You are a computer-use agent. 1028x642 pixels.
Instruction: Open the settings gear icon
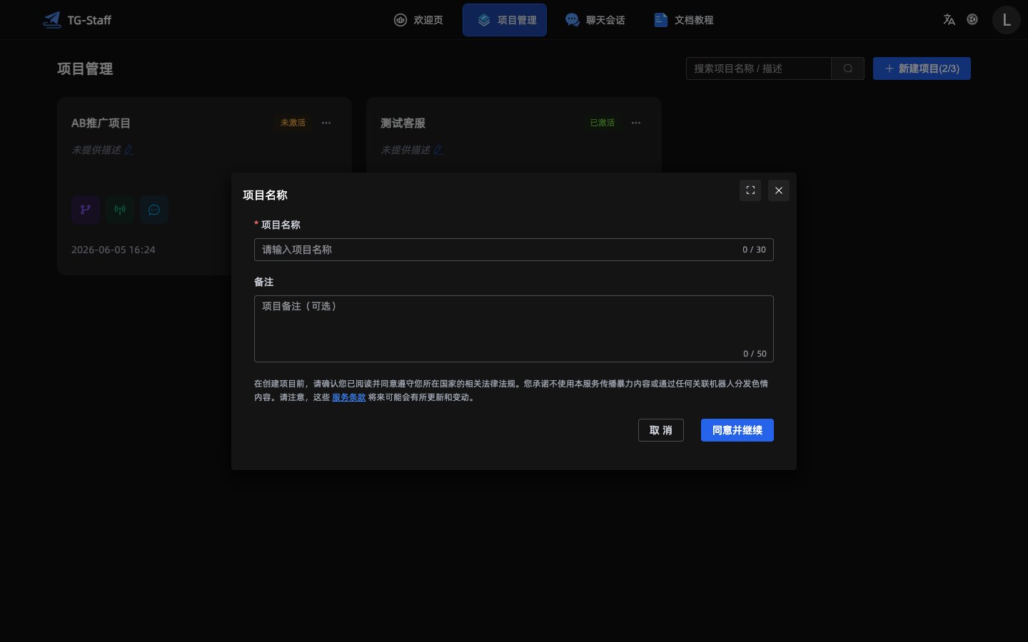(x=972, y=20)
